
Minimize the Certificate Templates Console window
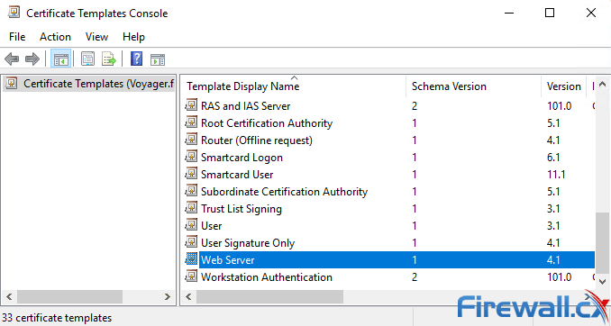(509, 13)
